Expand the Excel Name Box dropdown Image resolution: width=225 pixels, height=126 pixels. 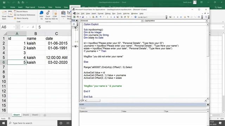click(14, 27)
